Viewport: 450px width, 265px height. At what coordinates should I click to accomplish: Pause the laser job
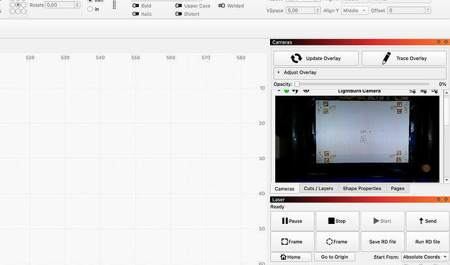[x=292, y=221]
